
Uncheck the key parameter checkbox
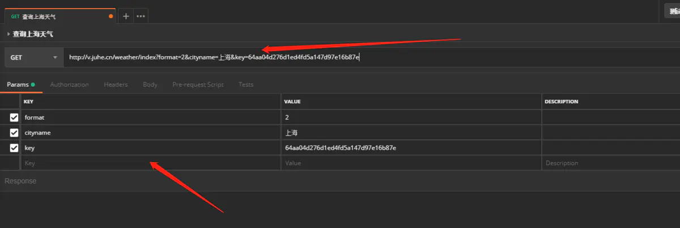coord(14,148)
